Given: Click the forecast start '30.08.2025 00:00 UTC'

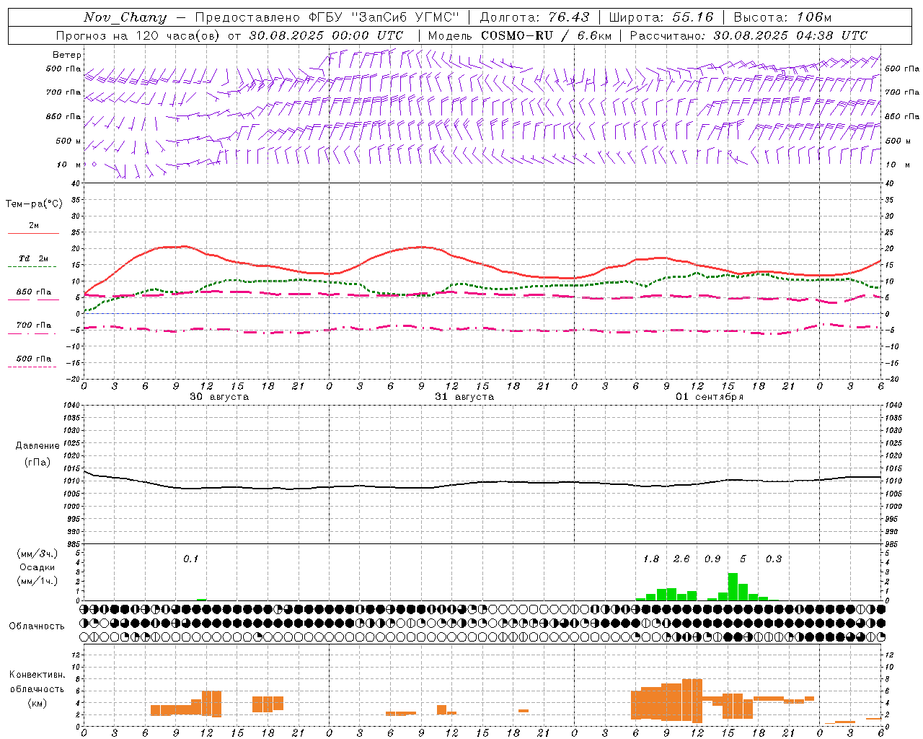Looking at the screenshot, I should [x=326, y=35].
